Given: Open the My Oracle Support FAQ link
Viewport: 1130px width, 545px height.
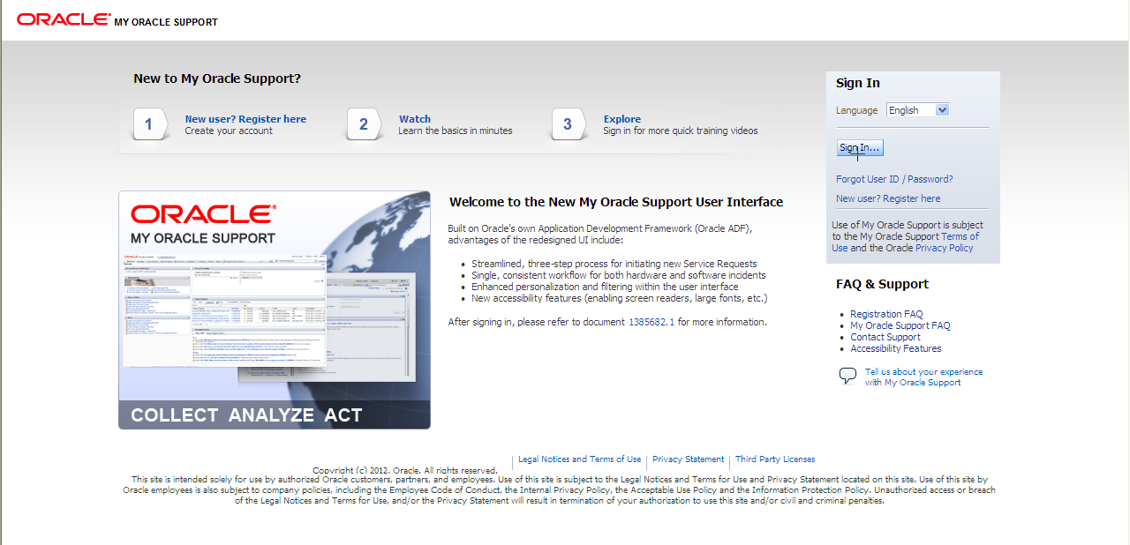Looking at the screenshot, I should tap(900, 325).
